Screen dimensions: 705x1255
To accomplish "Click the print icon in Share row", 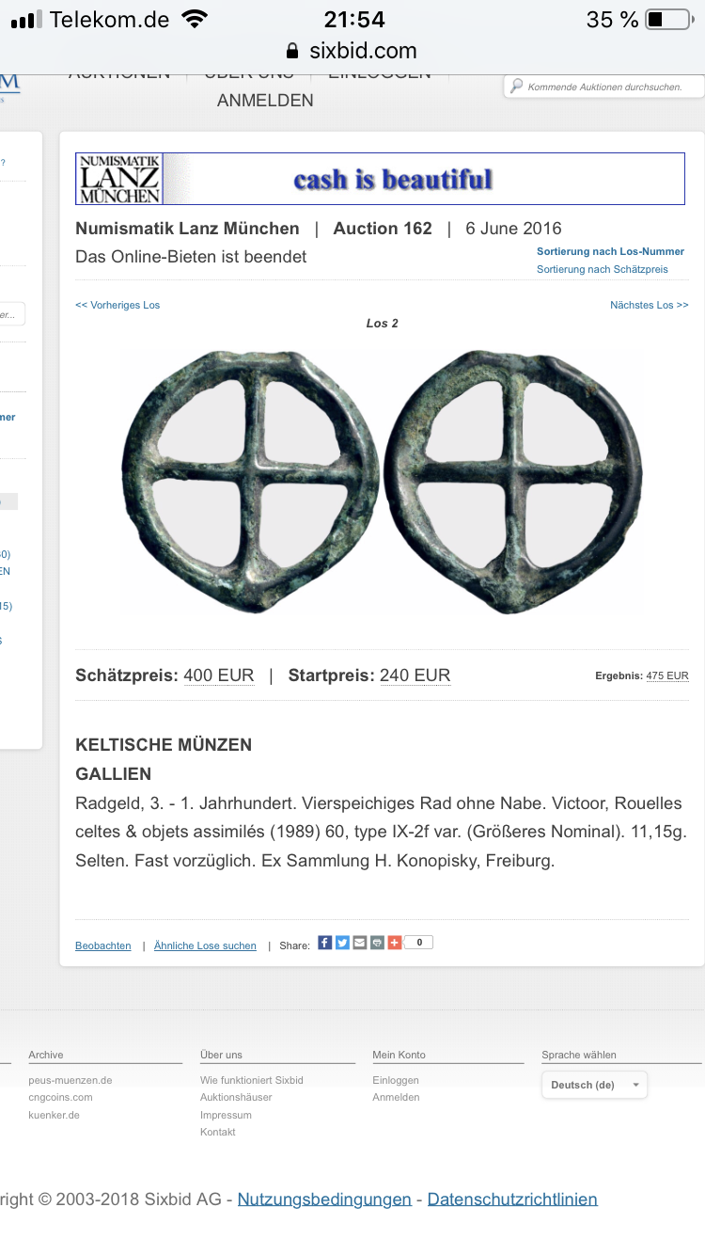I will (x=377, y=942).
